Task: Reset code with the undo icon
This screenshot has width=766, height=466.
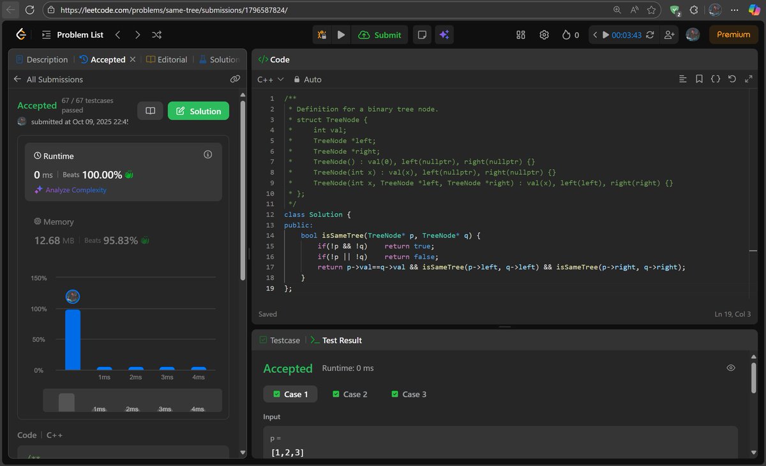Action: [732, 79]
